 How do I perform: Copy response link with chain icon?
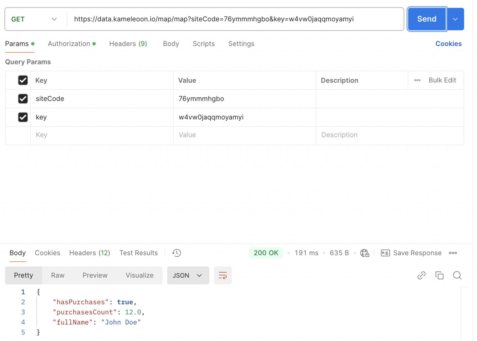[421, 275]
